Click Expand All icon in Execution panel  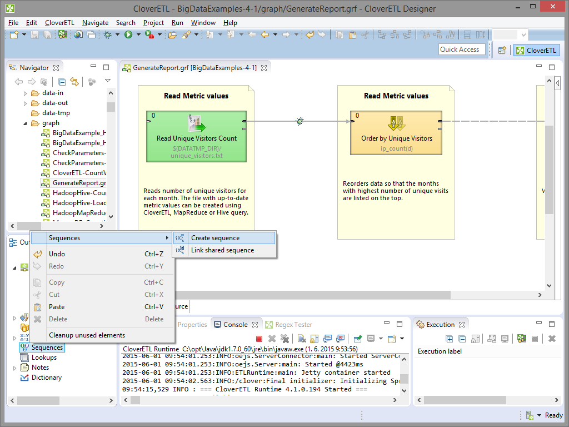coord(450,339)
